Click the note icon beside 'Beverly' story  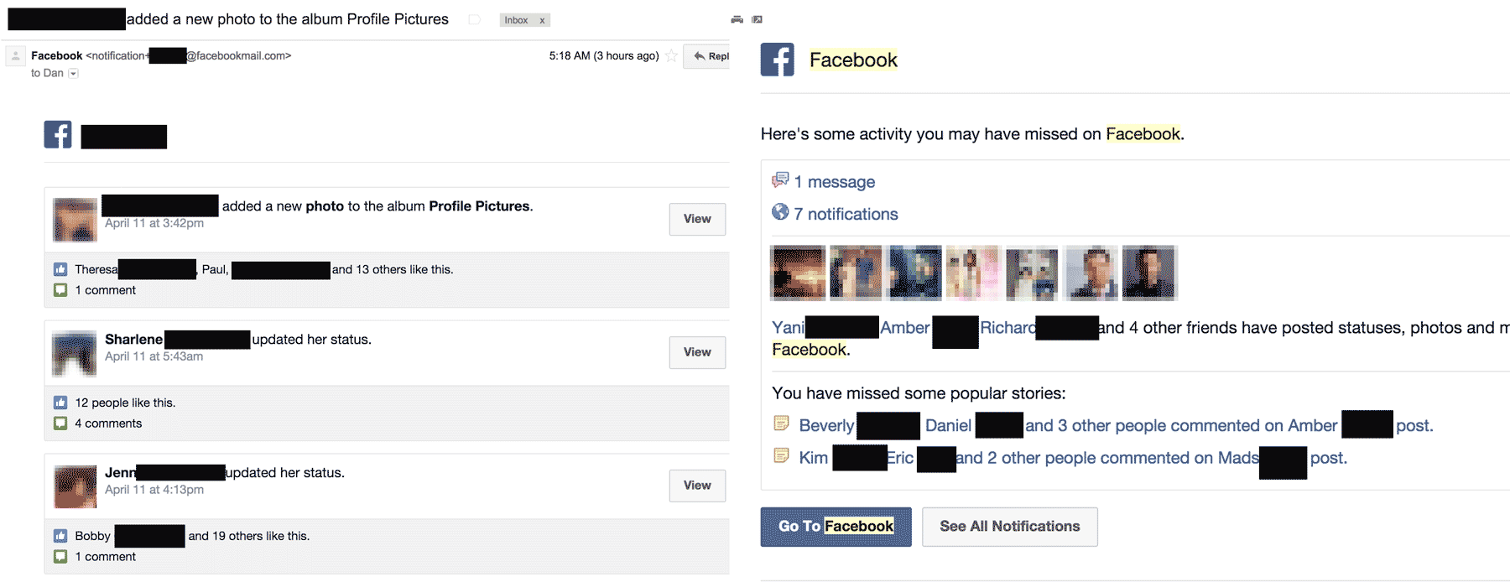(x=781, y=424)
